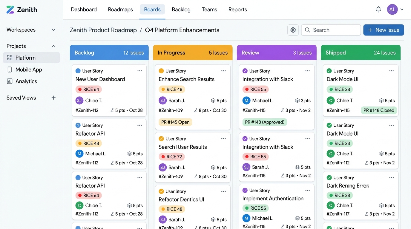The image size is (411, 229).
Task: Click Michael L. avatar on Implement Authentication card
Action: point(246,218)
